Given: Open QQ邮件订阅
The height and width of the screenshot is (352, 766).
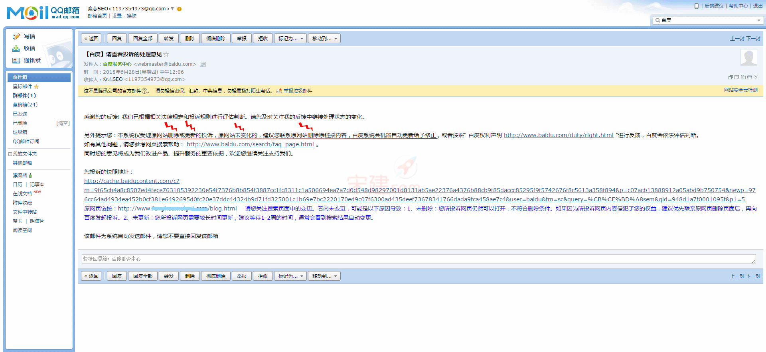Looking at the screenshot, I should click(x=26, y=142).
